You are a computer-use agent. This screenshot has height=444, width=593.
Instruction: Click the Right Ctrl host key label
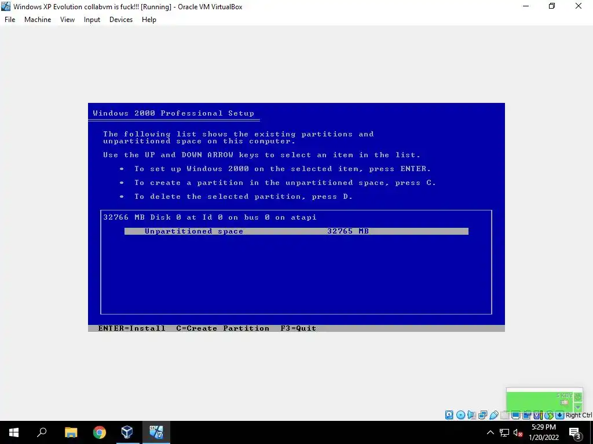579,415
